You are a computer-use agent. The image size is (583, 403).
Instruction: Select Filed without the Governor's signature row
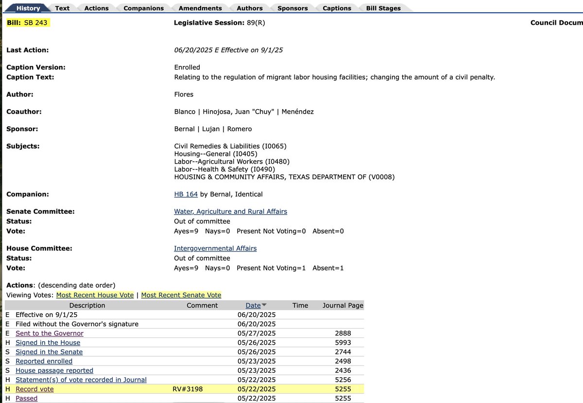point(184,324)
